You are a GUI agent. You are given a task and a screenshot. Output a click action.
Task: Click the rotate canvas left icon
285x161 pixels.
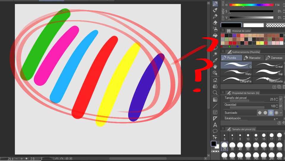(57, 159)
